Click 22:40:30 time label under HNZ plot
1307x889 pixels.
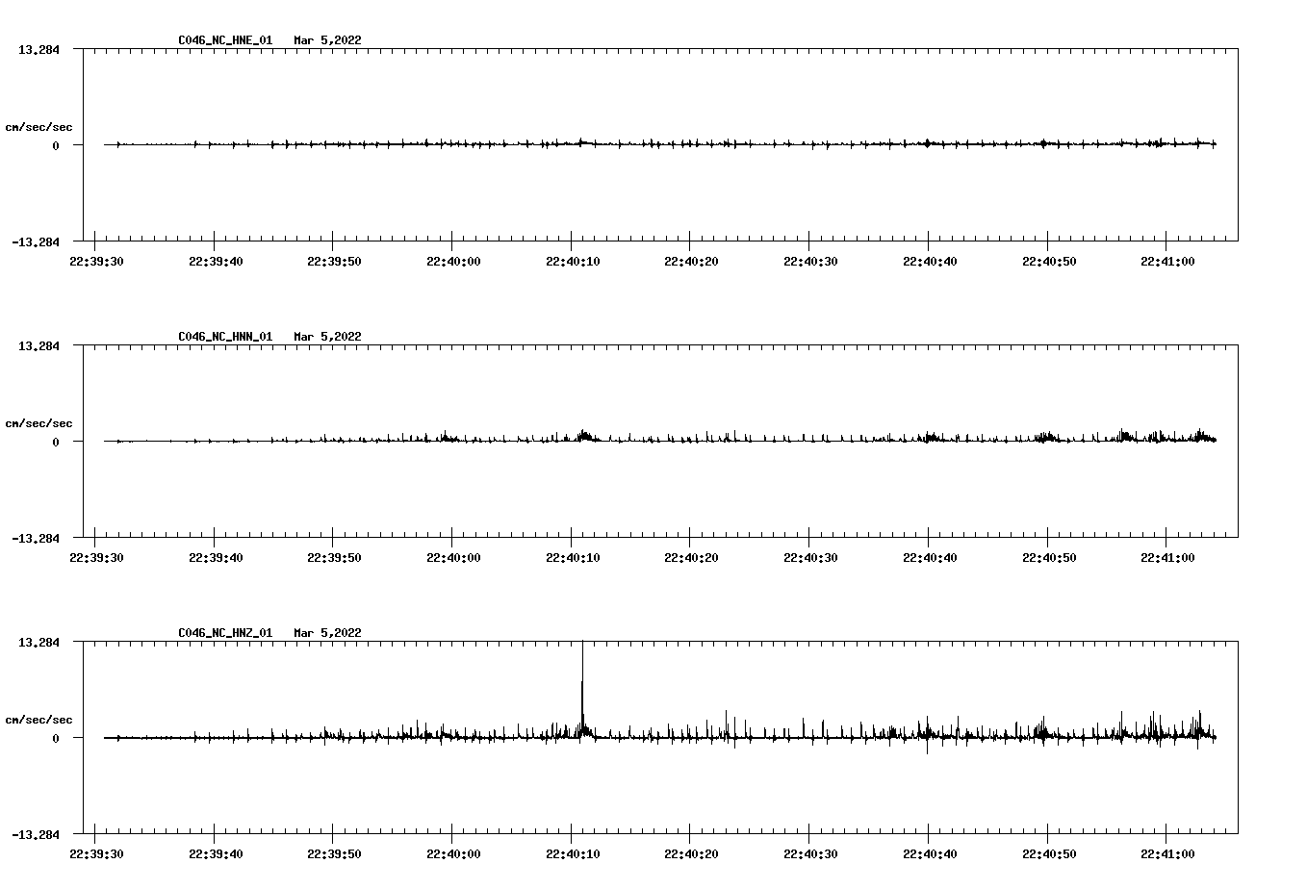[809, 853]
